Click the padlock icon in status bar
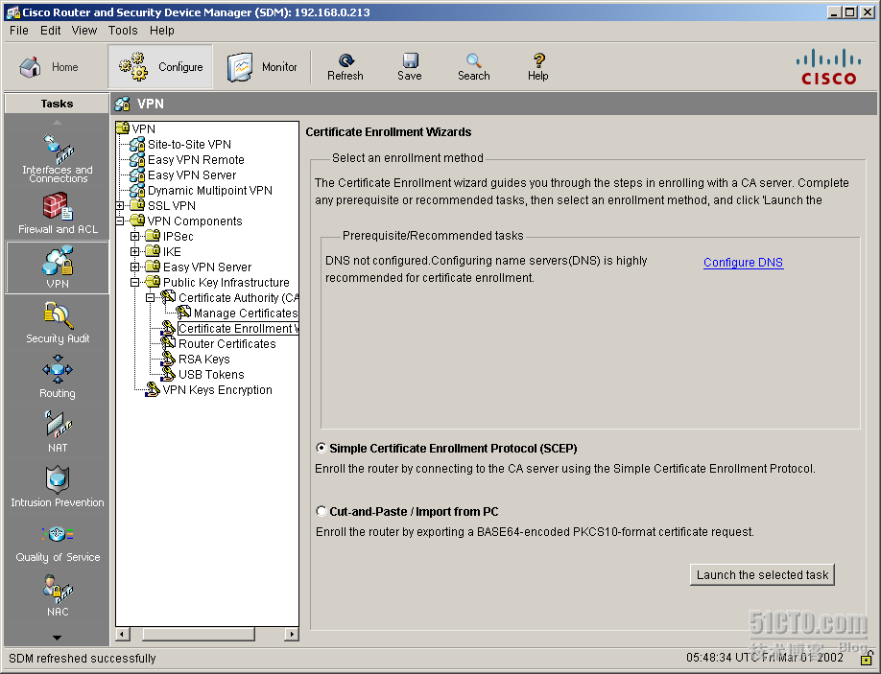 [x=867, y=657]
